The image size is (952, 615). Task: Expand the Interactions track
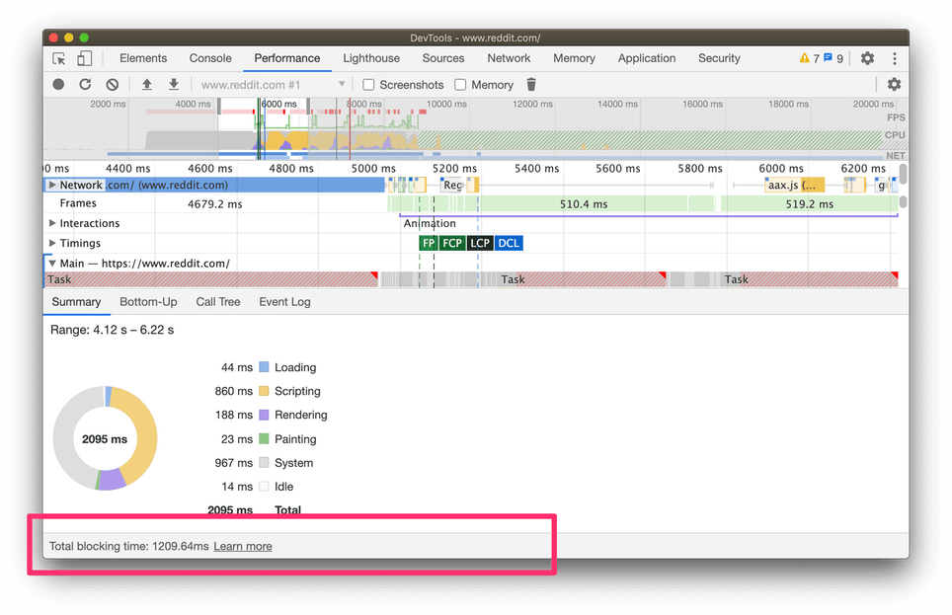pos(52,224)
